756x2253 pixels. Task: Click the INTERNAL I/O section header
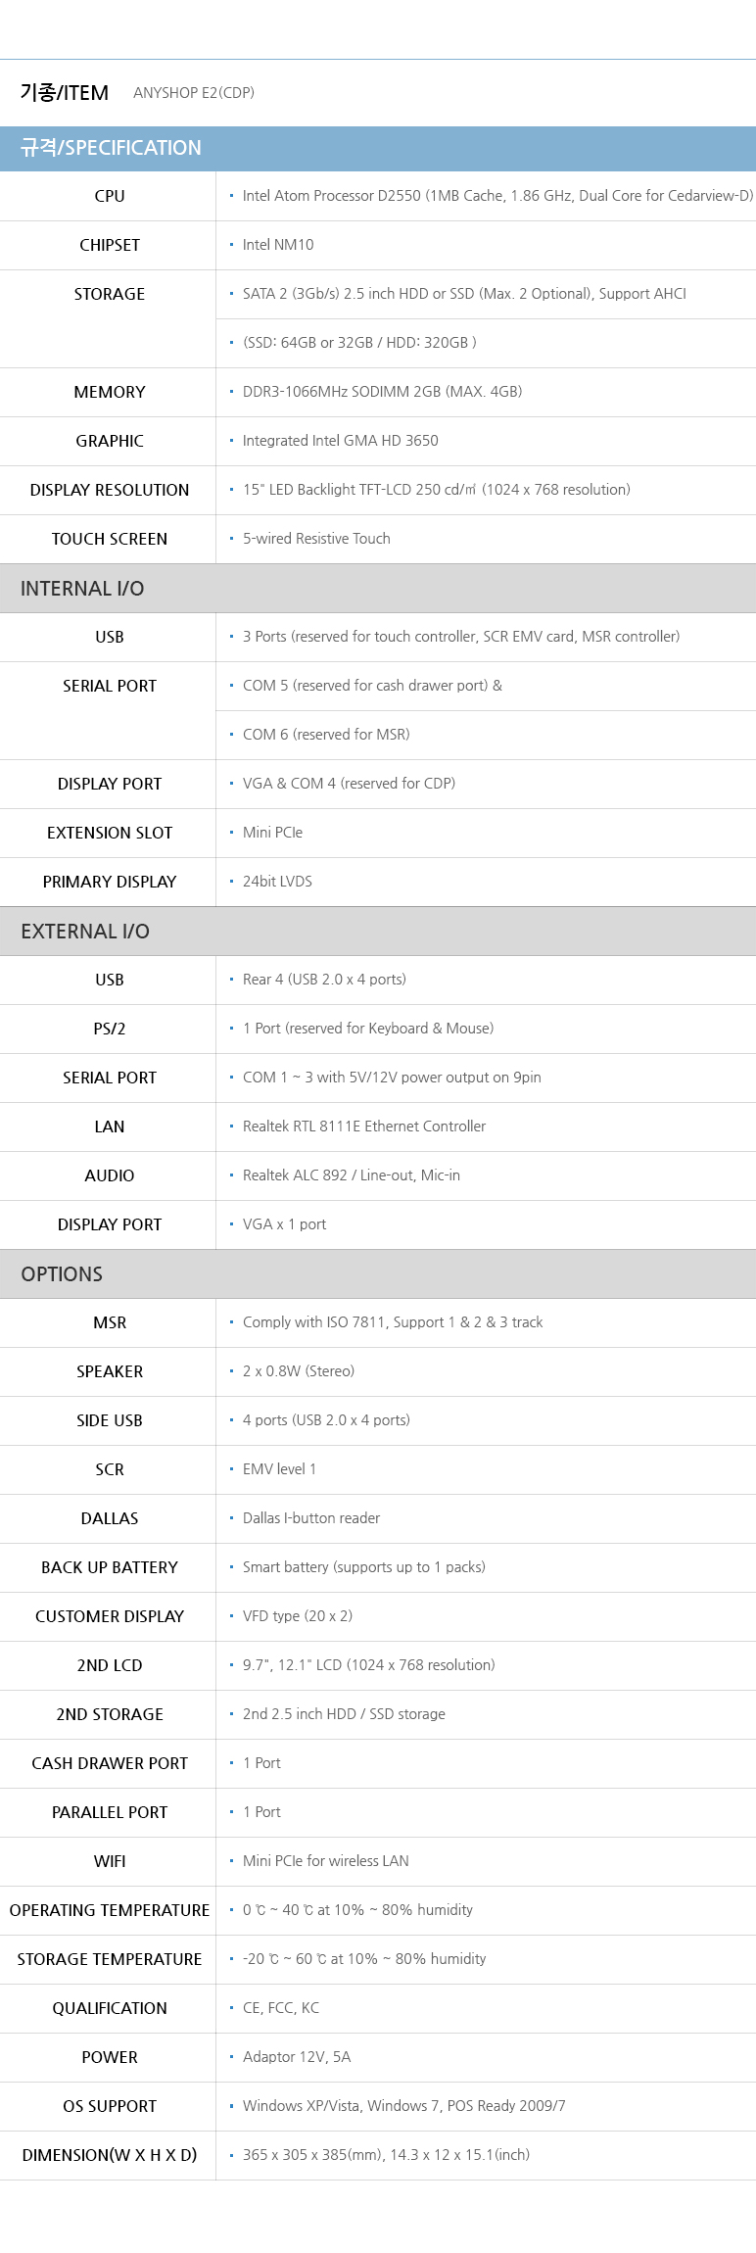pos(82,589)
